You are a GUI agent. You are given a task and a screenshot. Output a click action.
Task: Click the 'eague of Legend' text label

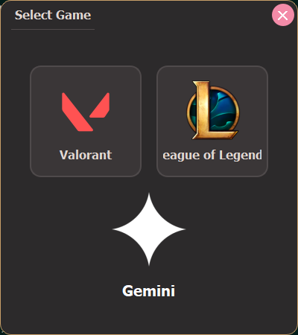tap(212, 156)
